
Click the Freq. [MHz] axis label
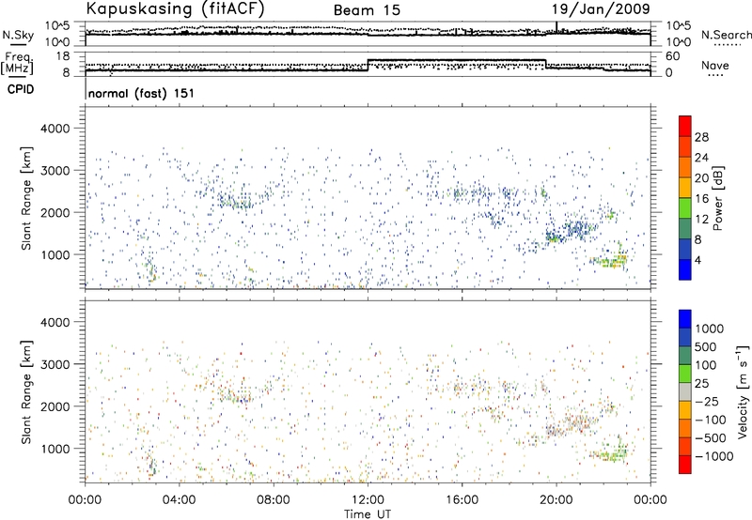pos(18,64)
